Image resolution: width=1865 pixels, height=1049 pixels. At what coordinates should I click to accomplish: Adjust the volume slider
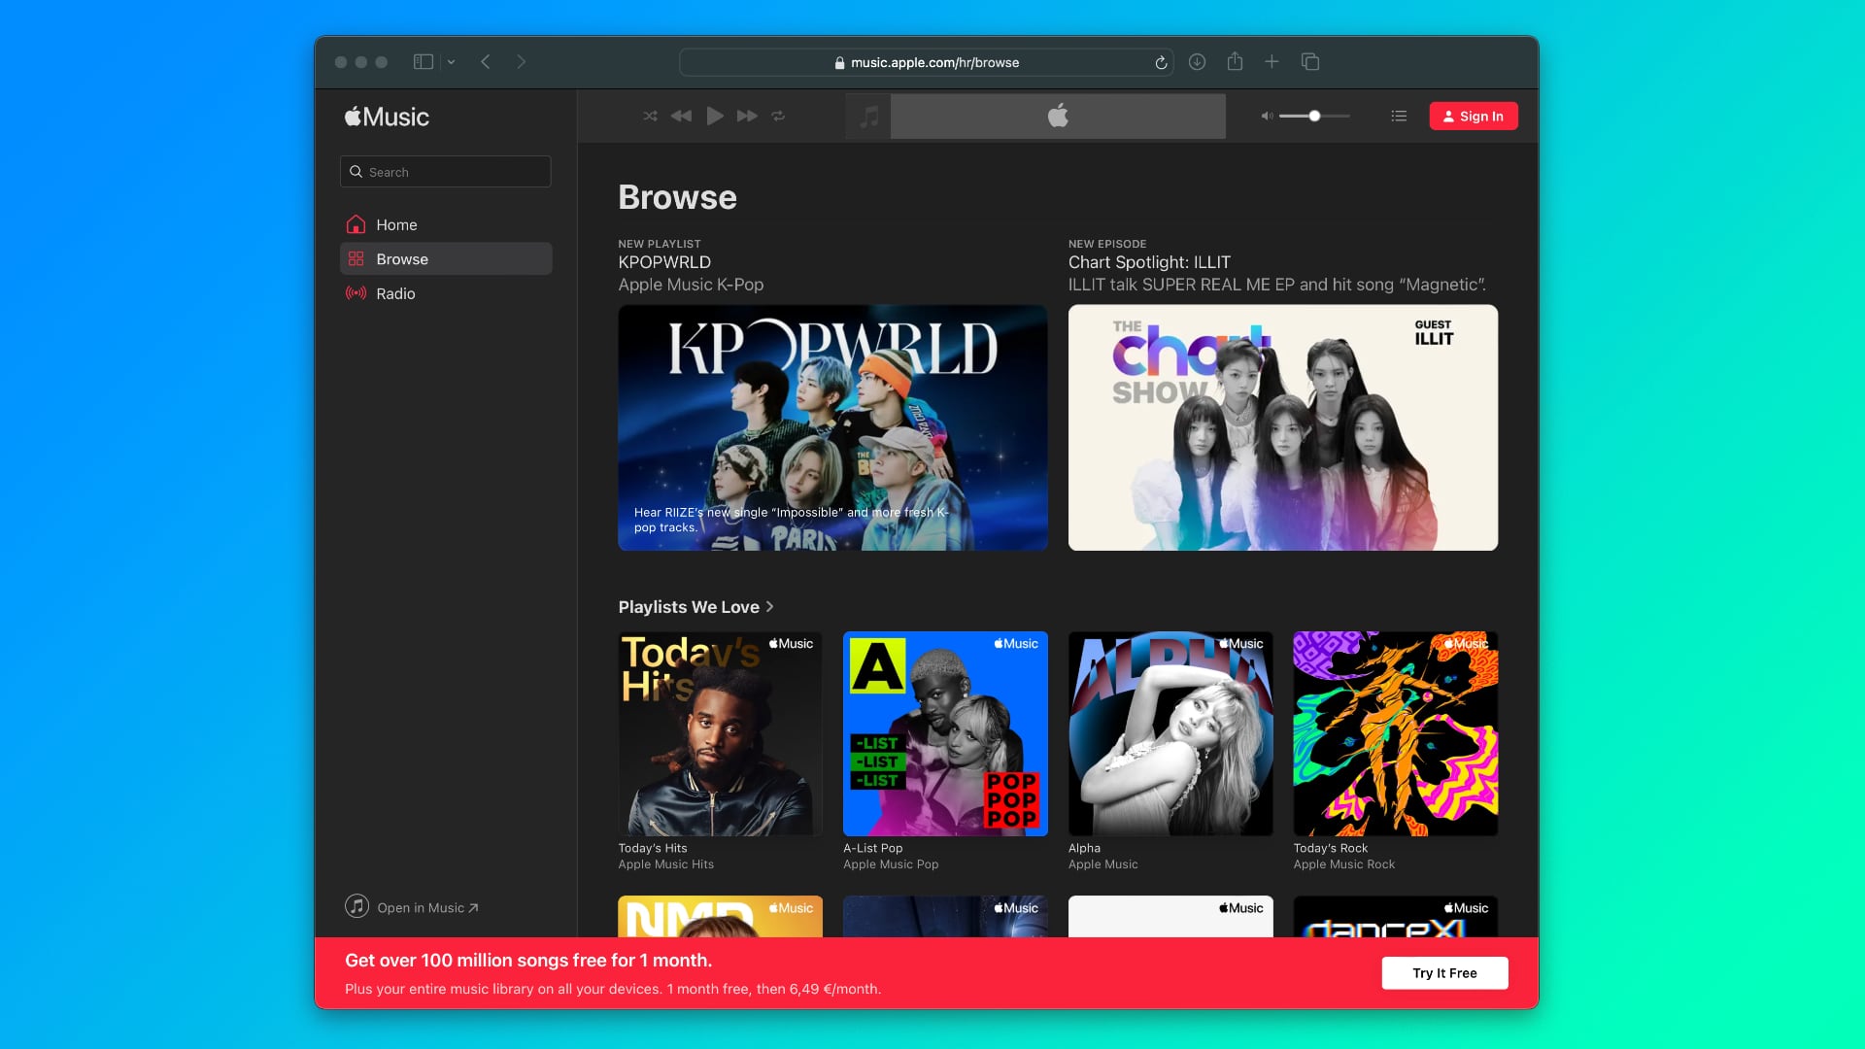tap(1314, 116)
